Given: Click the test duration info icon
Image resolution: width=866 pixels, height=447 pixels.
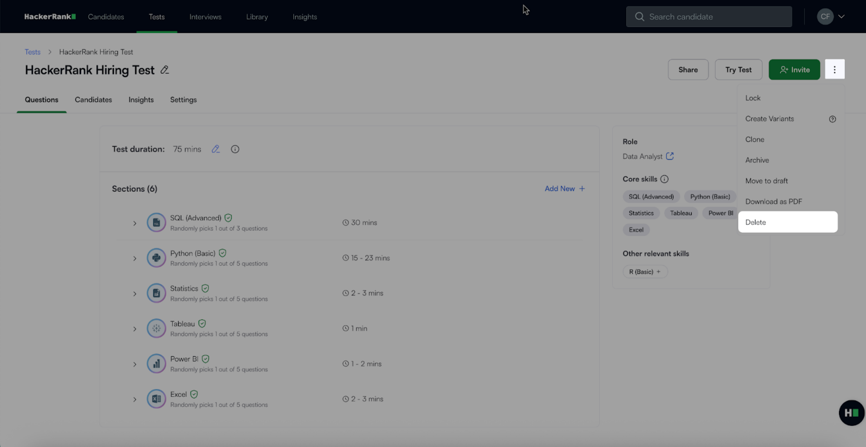Looking at the screenshot, I should [x=235, y=149].
